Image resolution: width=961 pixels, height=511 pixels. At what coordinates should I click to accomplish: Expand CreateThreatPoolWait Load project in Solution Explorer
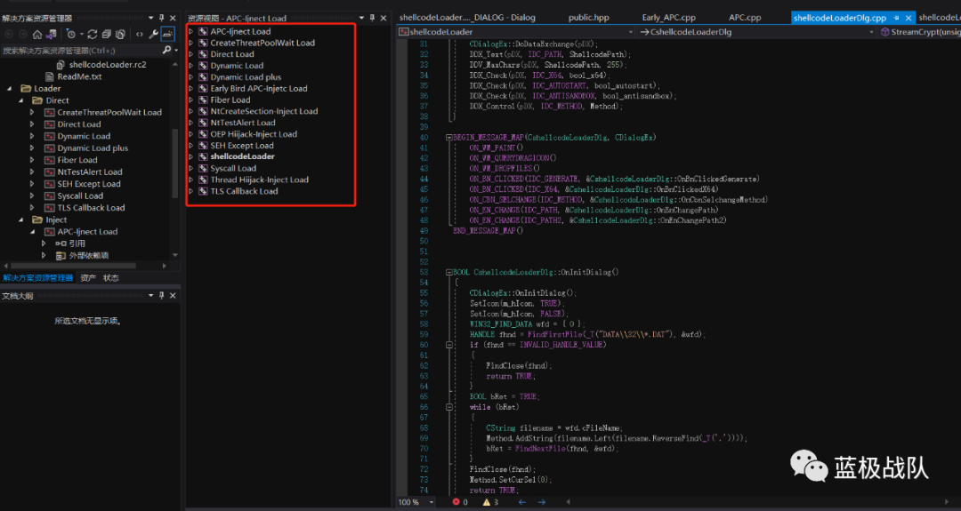[x=33, y=113]
